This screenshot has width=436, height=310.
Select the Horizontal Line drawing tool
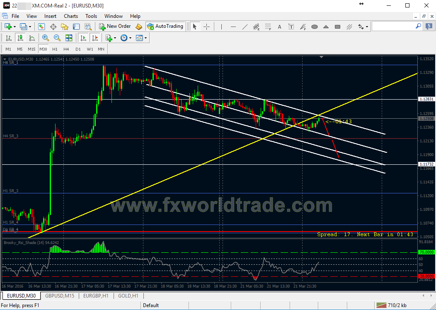pyautogui.click(x=233, y=27)
